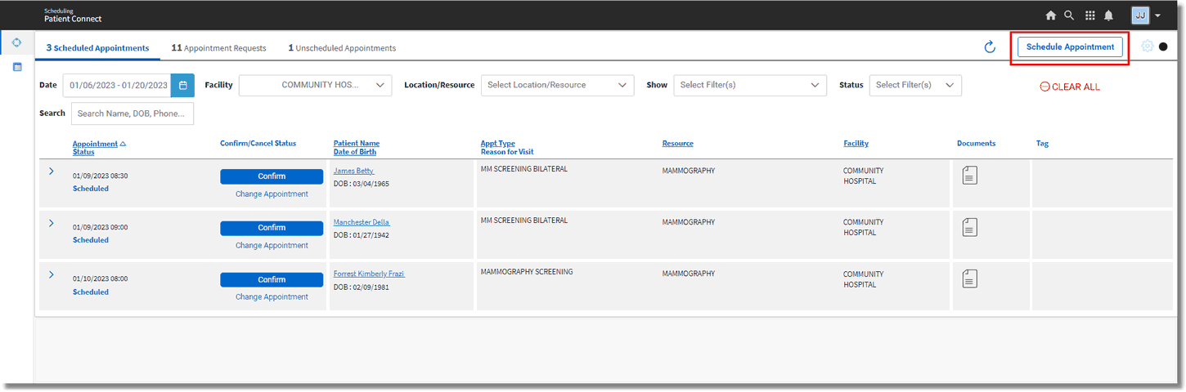Click the refresh appointments icon
1186x392 pixels.
coord(990,47)
